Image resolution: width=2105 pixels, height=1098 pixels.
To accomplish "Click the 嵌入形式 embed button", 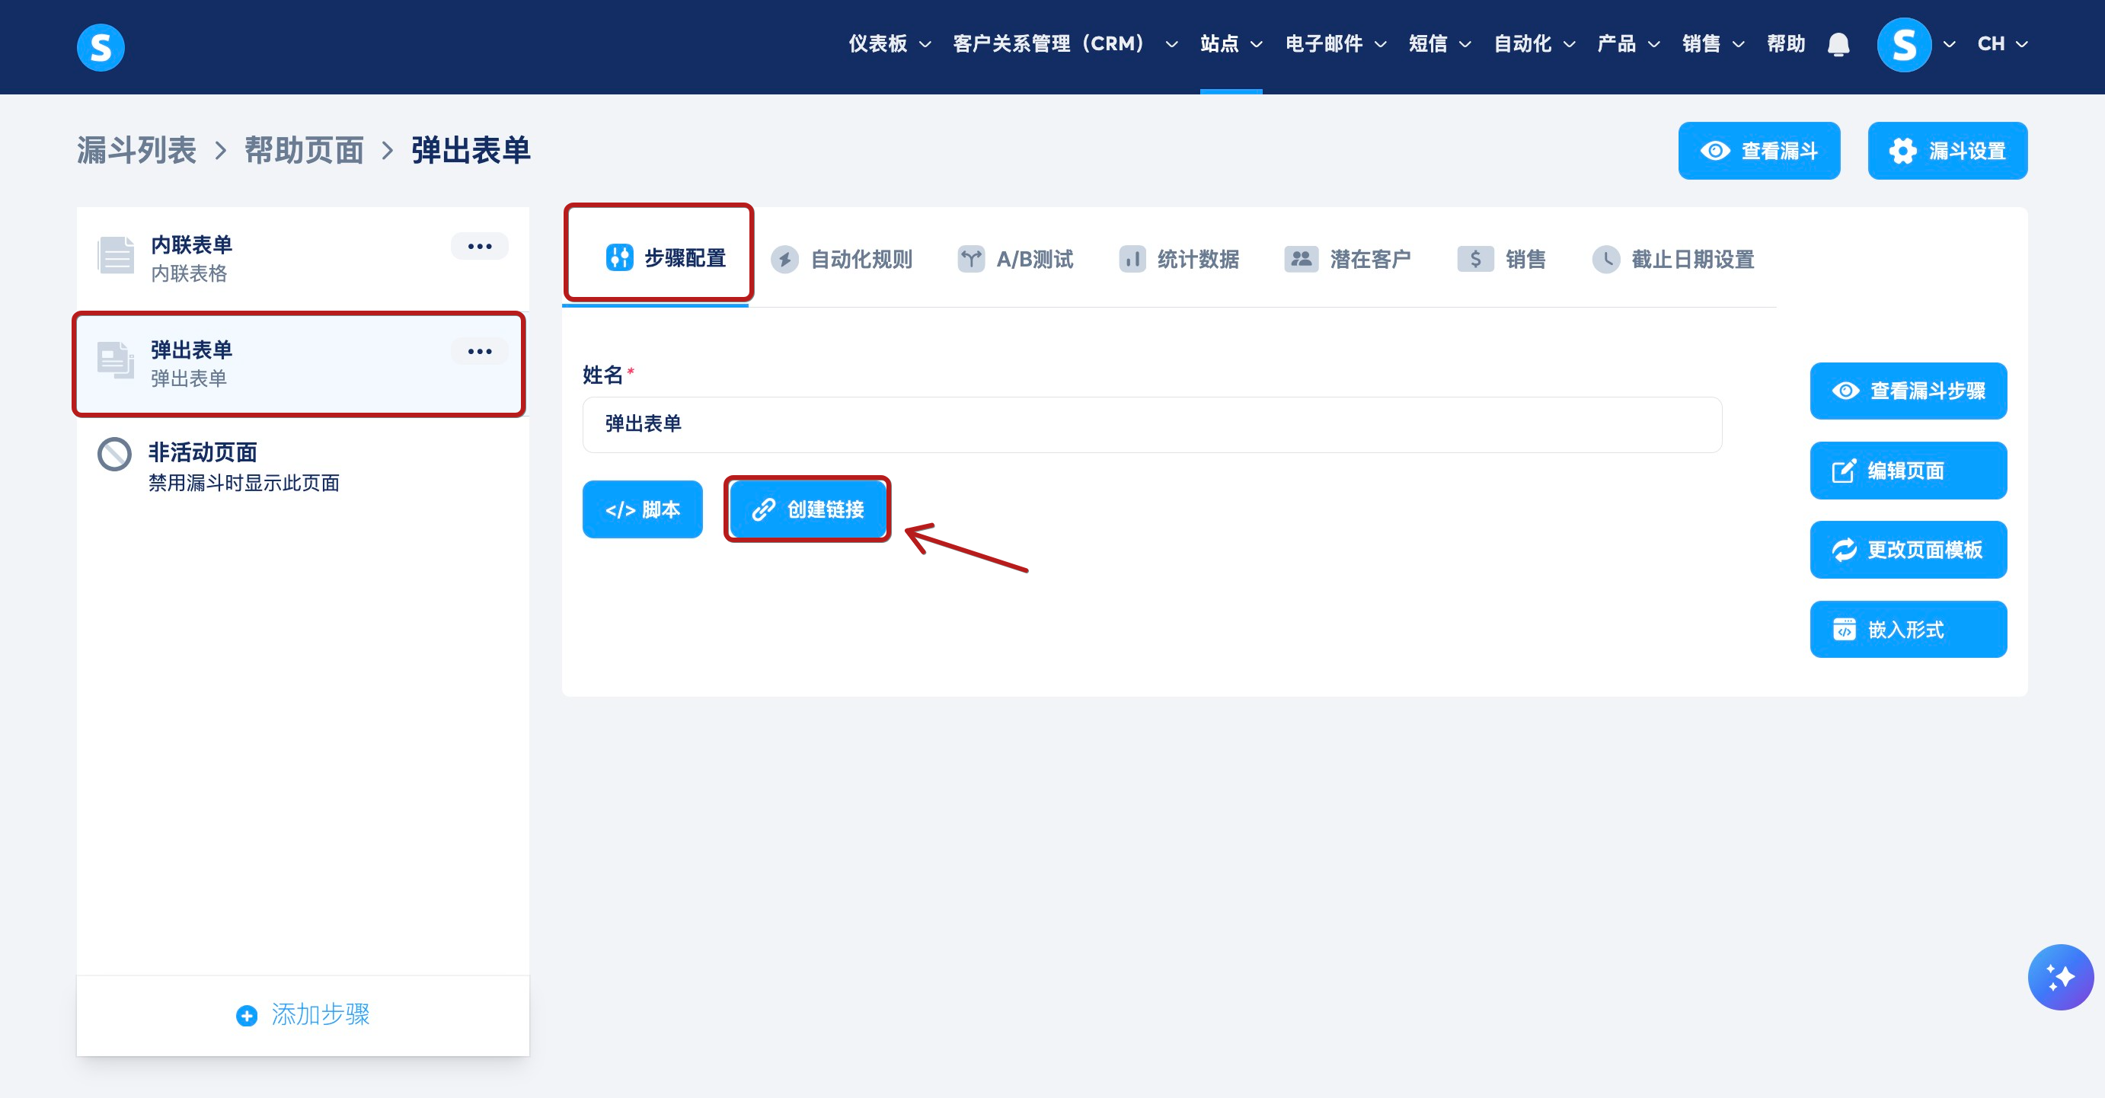I will point(1907,629).
